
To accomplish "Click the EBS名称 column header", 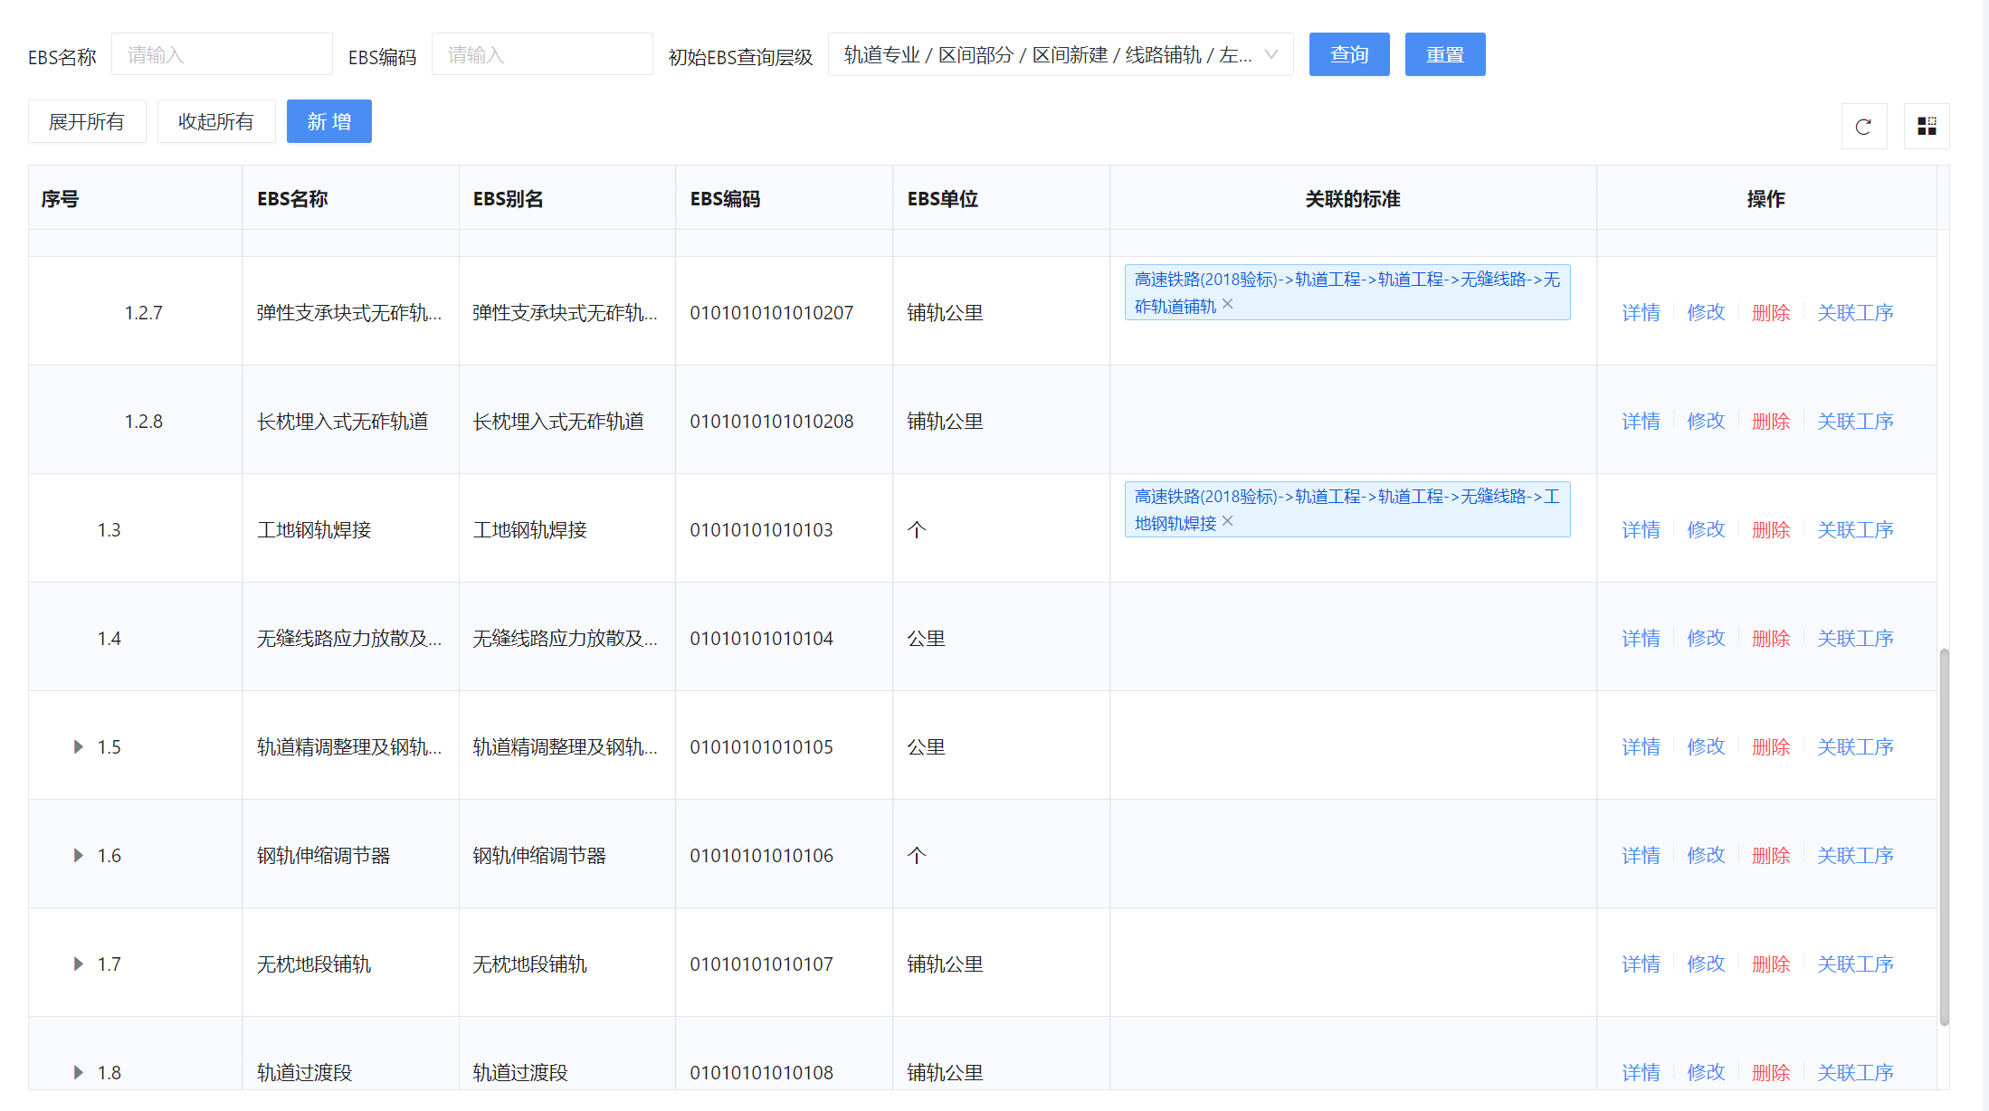I will click(350, 198).
